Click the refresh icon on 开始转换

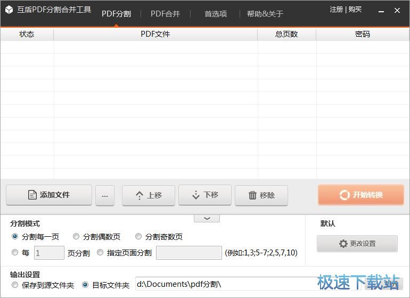[345, 195]
